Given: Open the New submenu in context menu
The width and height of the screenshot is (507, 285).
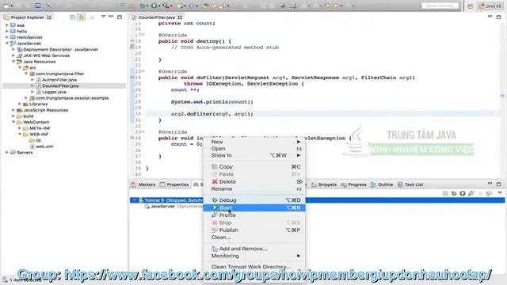Looking at the screenshot, I should pos(254,142).
